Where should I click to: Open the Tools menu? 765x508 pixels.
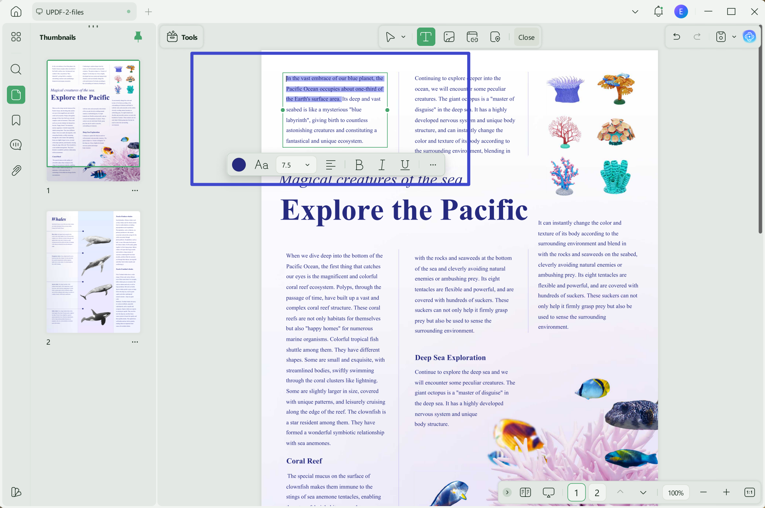coord(182,37)
